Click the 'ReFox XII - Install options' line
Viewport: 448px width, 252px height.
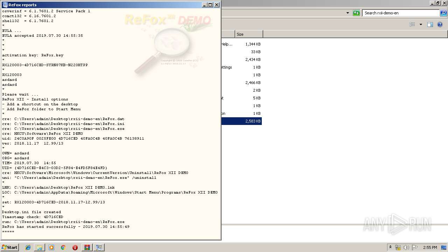click(35, 99)
